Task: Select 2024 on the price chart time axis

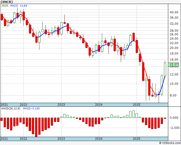Action: click(99, 105)
